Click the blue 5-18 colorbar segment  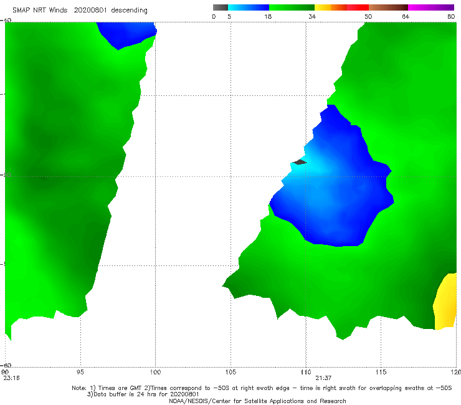[x=249, y=7]
